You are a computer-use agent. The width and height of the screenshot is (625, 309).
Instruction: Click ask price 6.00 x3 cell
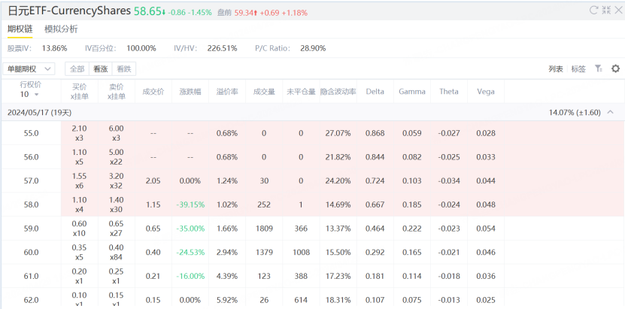[117, 133]
